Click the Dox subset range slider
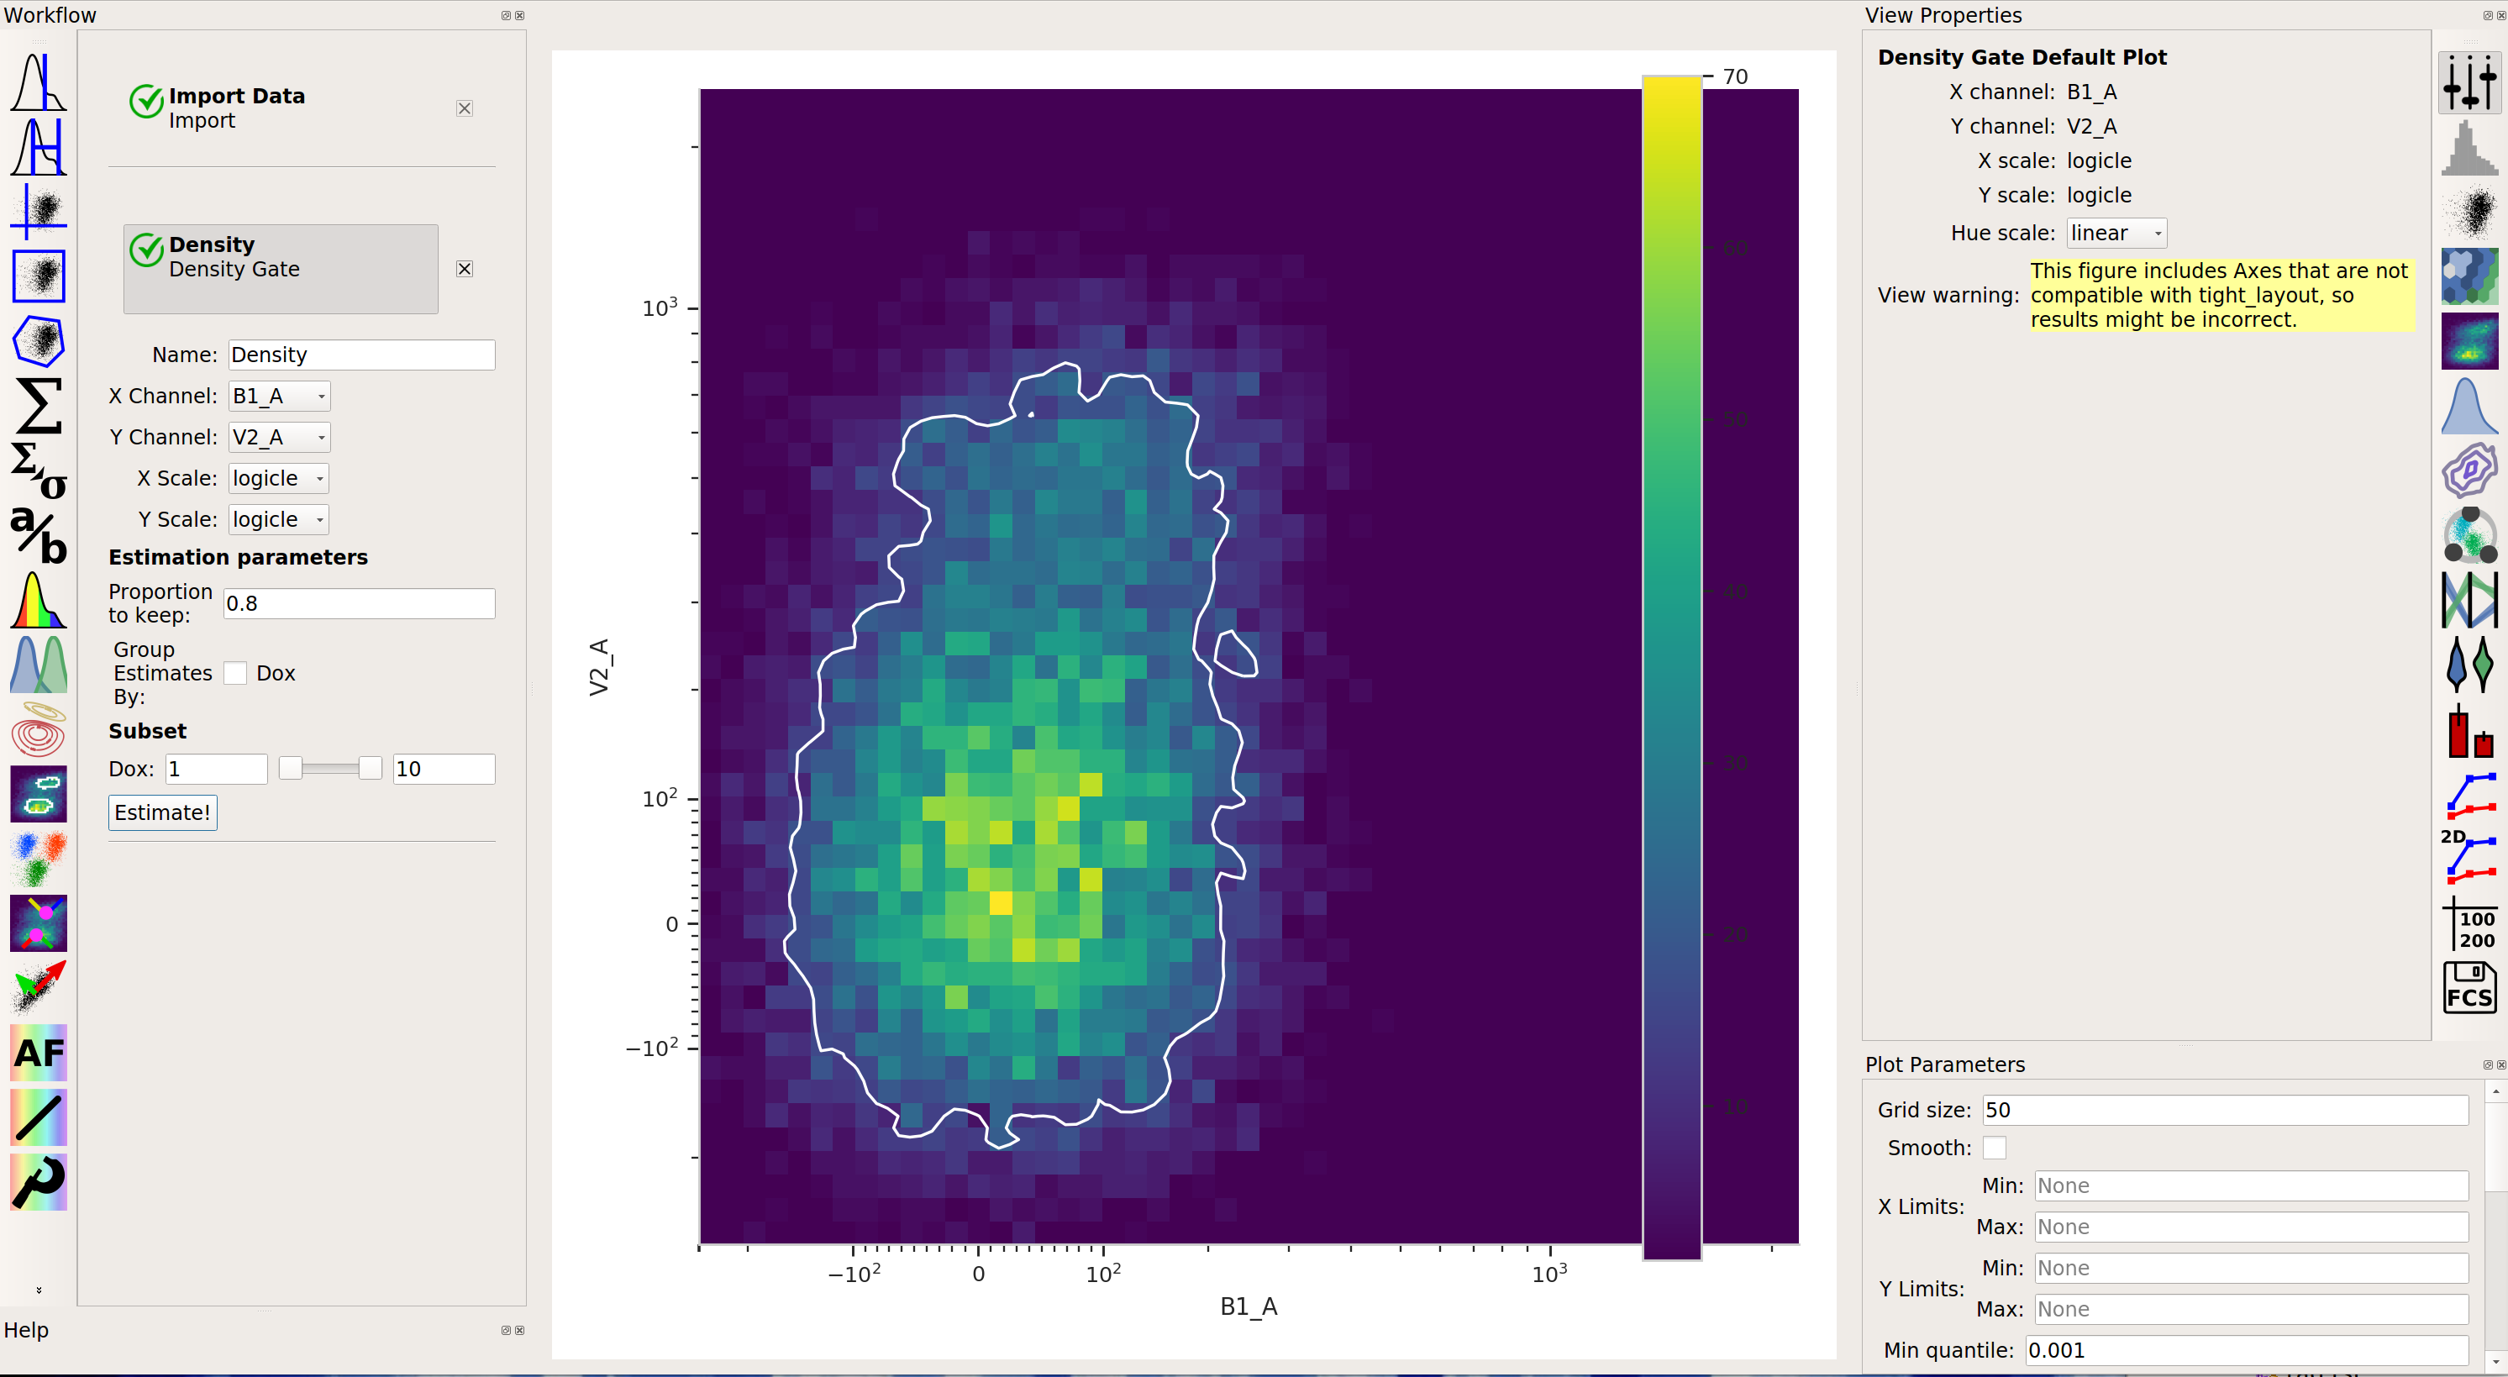 tap(330, 769)
